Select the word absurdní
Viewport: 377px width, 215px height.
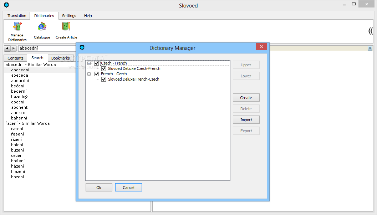pos(20,81)
